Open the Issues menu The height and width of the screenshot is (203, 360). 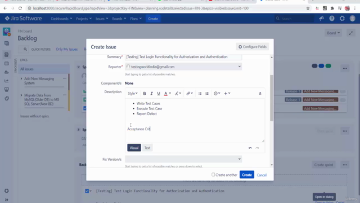102,19
